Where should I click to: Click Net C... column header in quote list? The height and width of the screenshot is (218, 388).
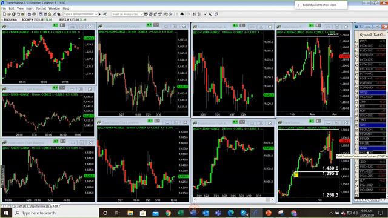pyautogui.click(x=380, y=35)
